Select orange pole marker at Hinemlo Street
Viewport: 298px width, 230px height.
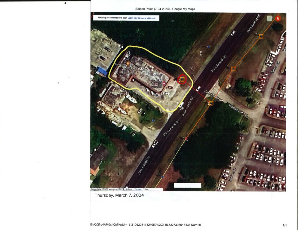pos(211,103)
